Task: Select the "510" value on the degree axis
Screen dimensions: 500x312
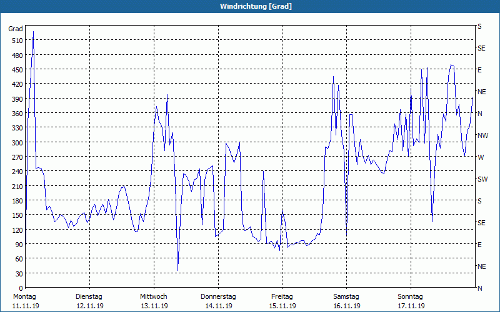Action: 17,41
